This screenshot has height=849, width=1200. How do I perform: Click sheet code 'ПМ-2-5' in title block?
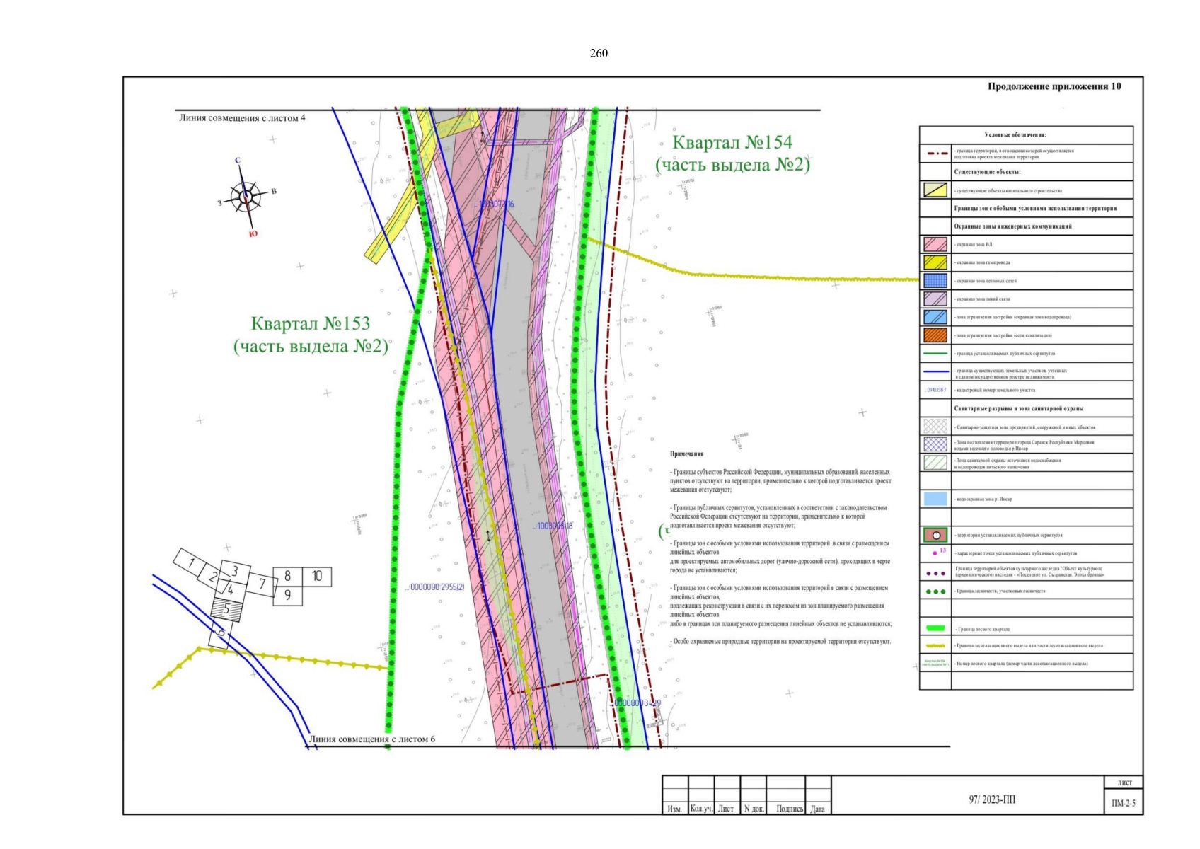1124,803
